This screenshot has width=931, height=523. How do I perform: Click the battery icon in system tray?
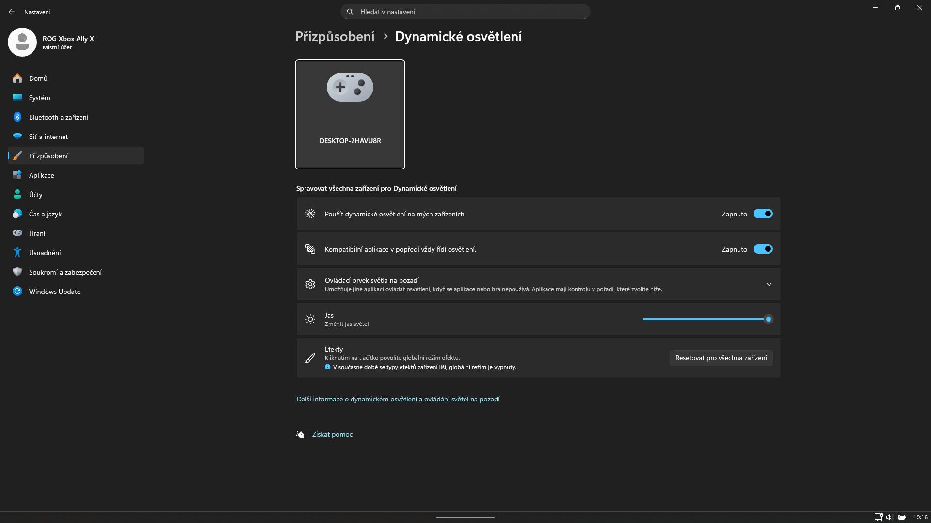902,517
